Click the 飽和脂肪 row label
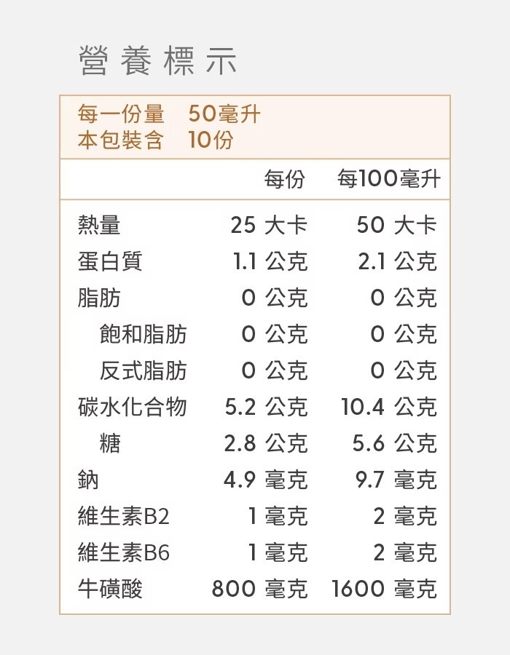Image resolution: width=510 pixels, height=655 pixels. coord(143,334)
